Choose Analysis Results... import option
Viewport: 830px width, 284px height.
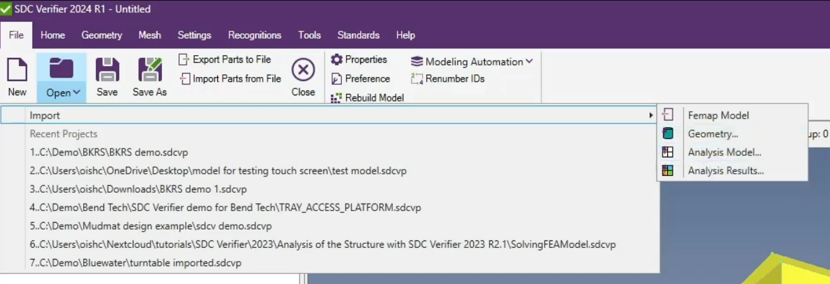tap(732, 170)
